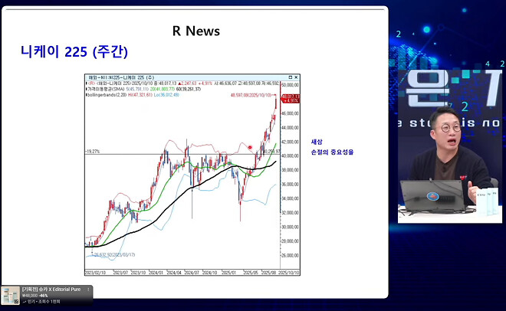Image resolution: width=506 pixels, height=311 pixels.
Task: Close the Nikkei 225 chart window
Action: coord(296,77)
